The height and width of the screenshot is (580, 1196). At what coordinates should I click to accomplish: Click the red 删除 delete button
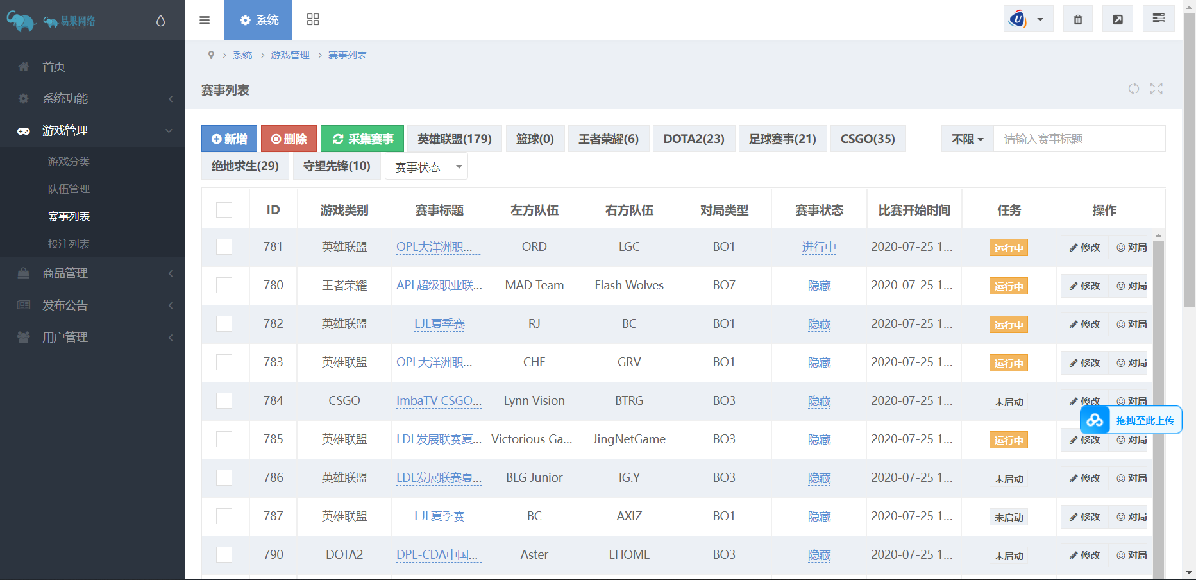tap(289, 139)
